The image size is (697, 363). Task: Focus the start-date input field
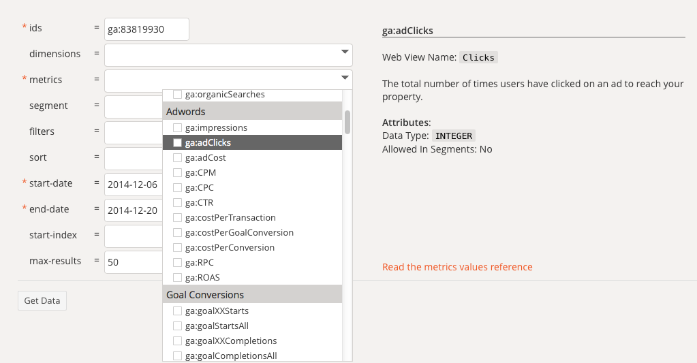(134, 184)
